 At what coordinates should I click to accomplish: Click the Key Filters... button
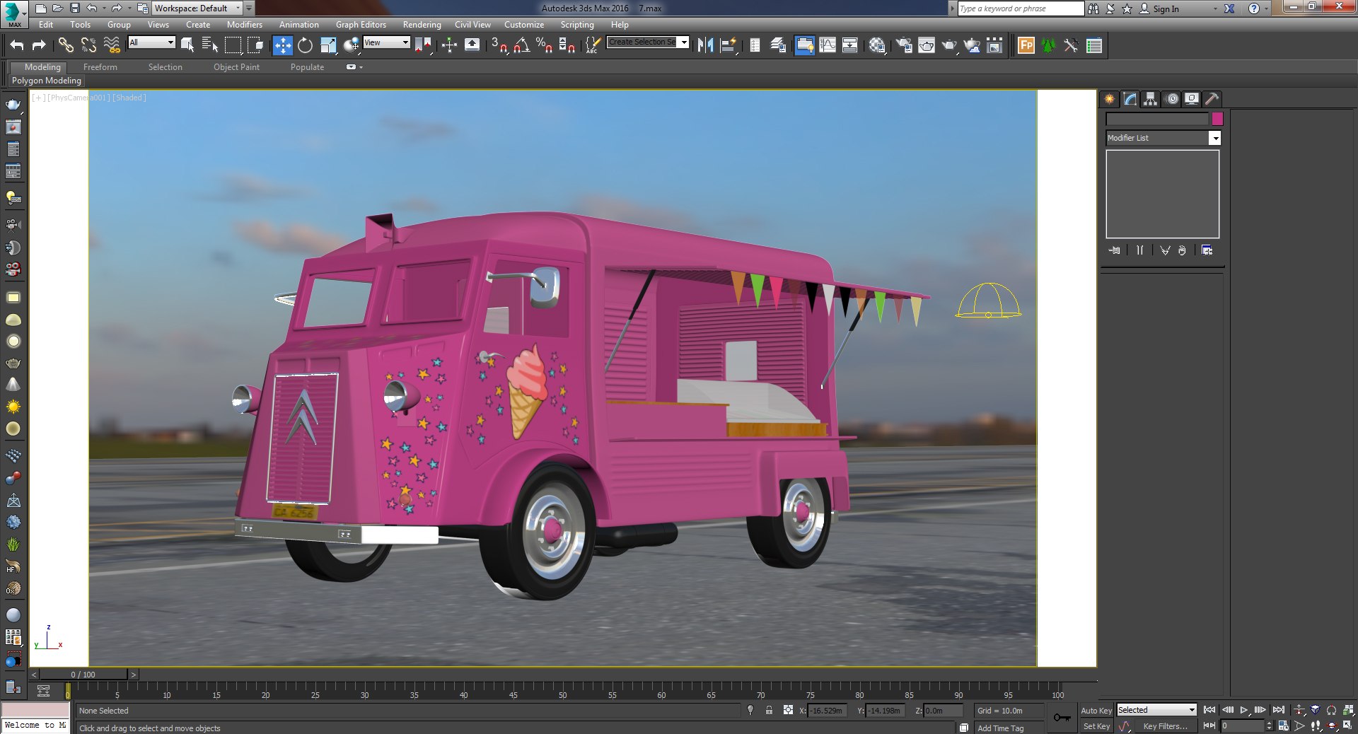1165,726
